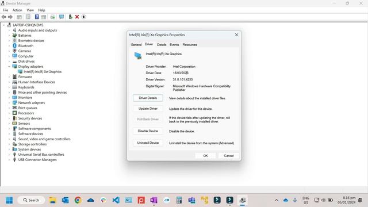Viewport: 368px width, 207px height.
Task: Click the Uninstall Device button
Action: [x=148, y=143]
